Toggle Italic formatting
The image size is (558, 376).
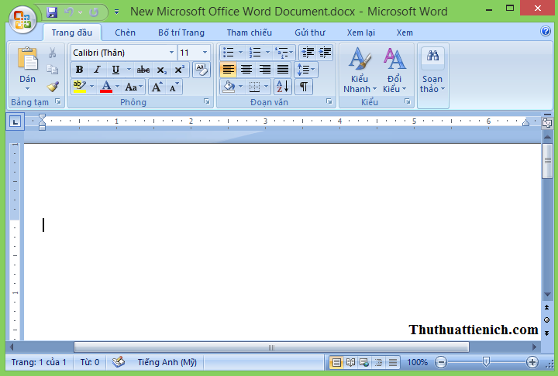97,70
